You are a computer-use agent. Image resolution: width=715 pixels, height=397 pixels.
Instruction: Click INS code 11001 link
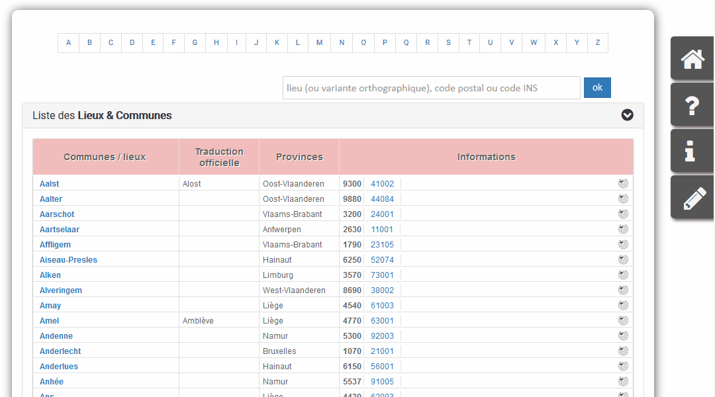(382, 229)
